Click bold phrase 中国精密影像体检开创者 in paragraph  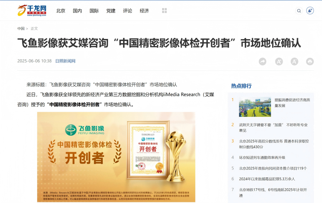click(x=74, y=105)
